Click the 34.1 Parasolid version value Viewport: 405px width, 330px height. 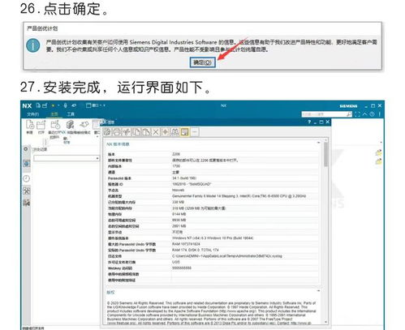[184, 178]
